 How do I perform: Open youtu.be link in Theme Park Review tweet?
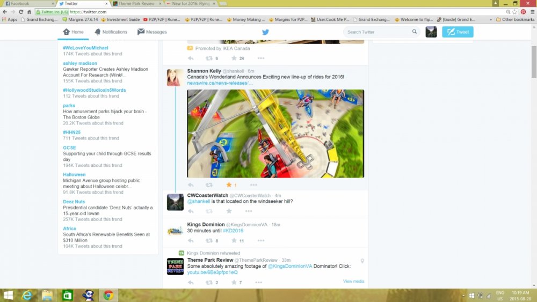(212, 272)
